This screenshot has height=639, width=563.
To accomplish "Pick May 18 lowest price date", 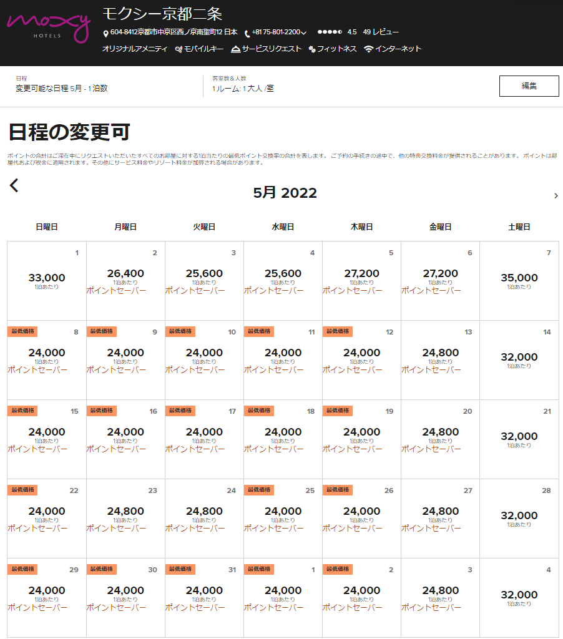I will coord(283,432).
